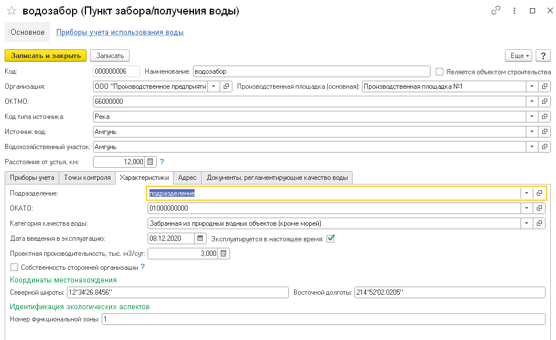556x340 pixels.
Task: Open the calendar picker for commissioning date
Action: [200, 238]
